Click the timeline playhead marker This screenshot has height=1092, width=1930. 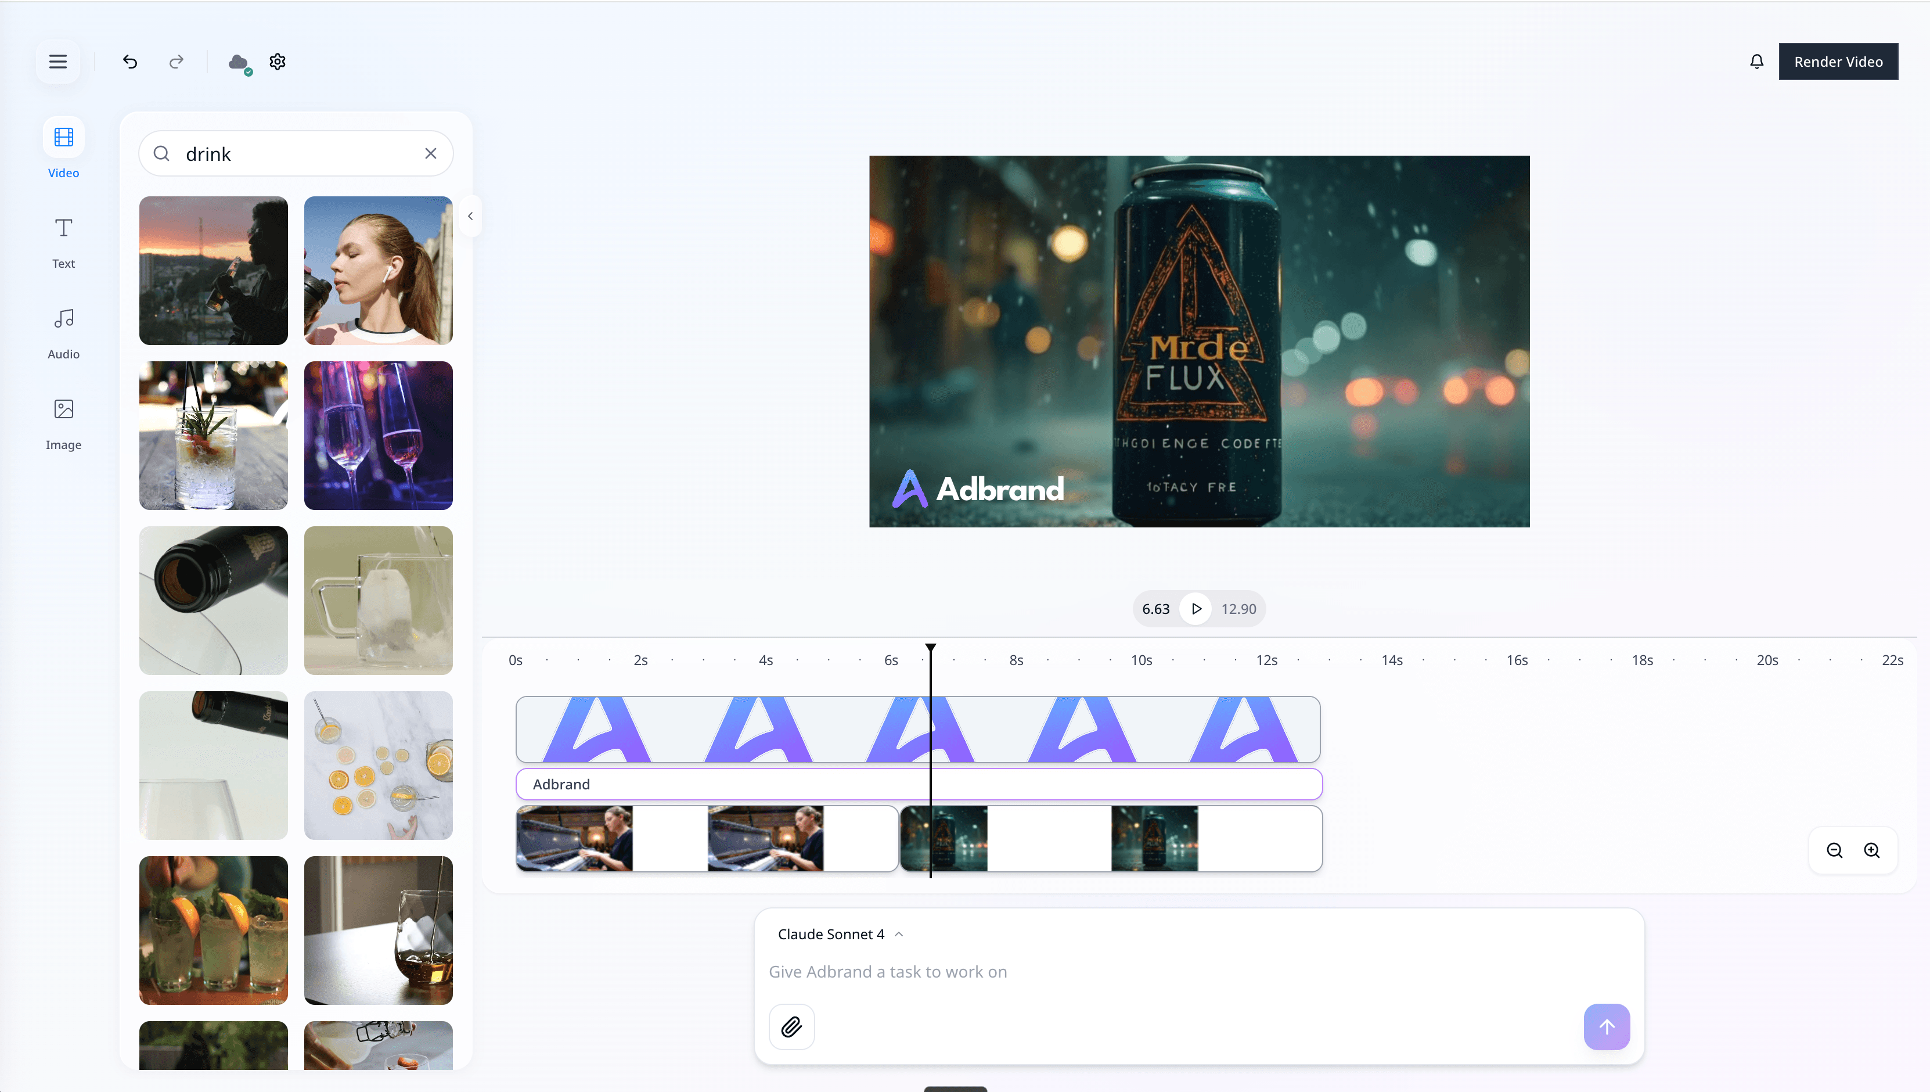pyautogui.click(x=930, y=648)
